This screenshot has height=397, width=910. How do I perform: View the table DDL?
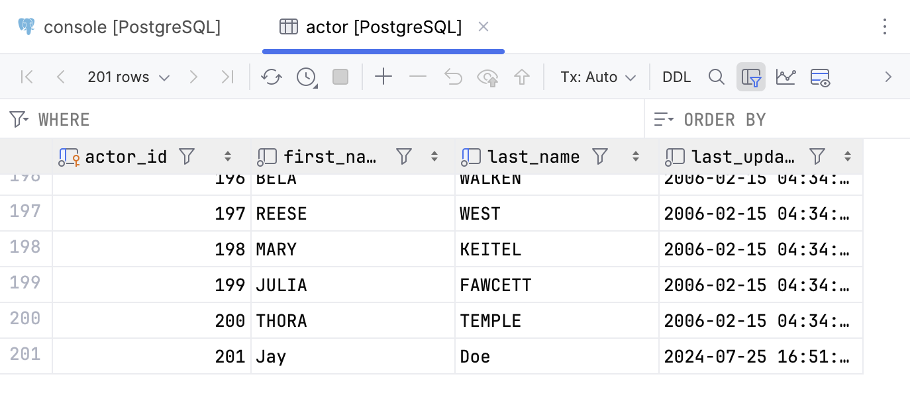676,77
